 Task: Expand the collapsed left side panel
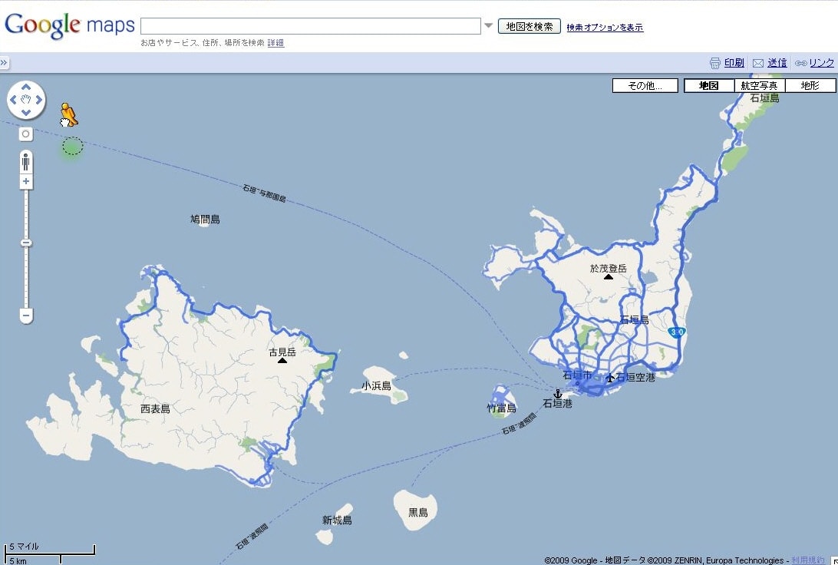coord(4,63)
